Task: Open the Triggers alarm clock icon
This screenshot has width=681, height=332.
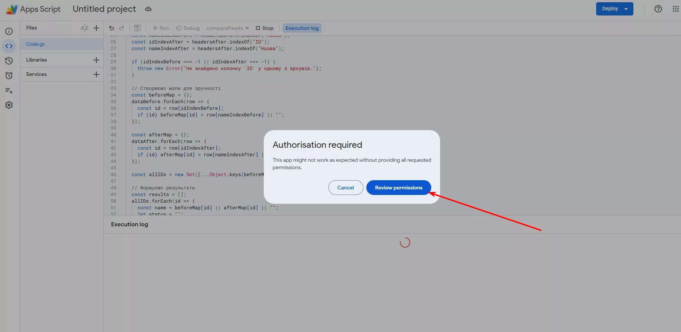Action: pos(9,76)
